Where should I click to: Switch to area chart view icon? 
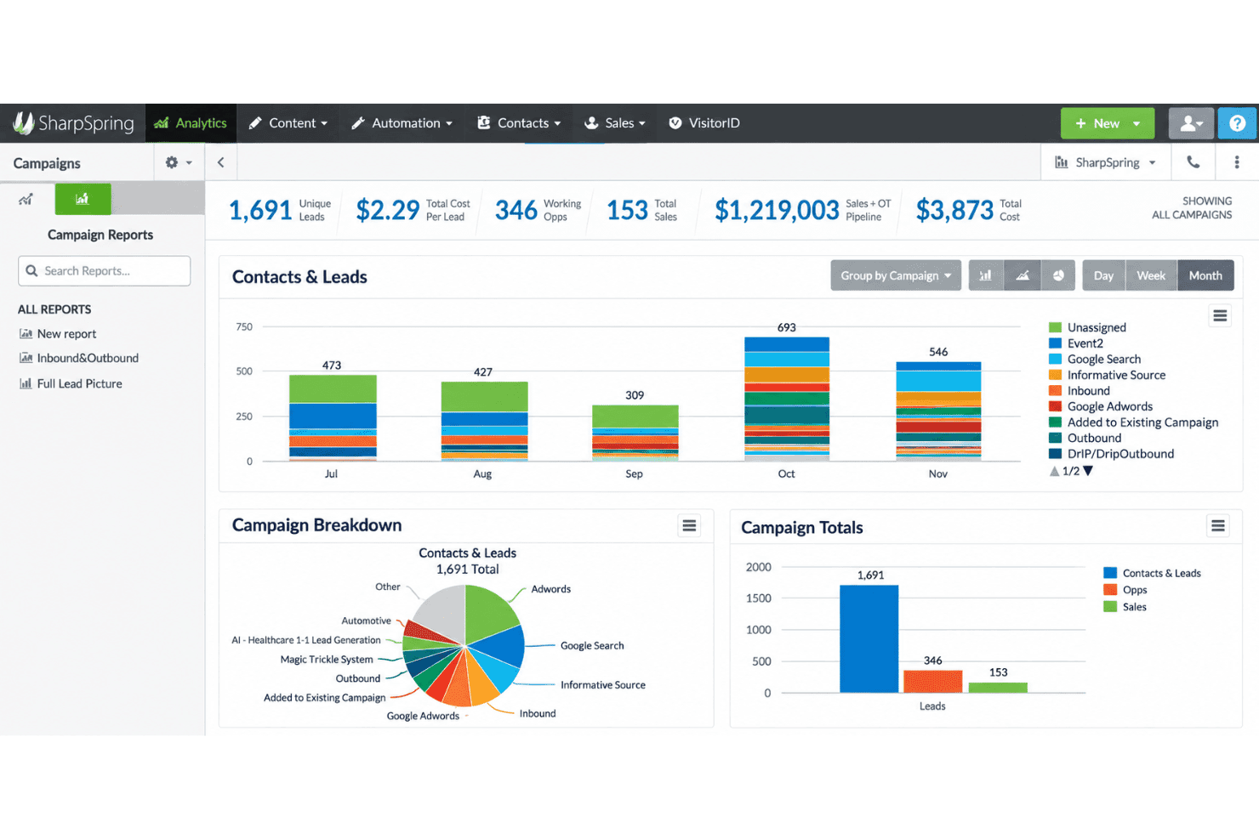[1023, 275]
